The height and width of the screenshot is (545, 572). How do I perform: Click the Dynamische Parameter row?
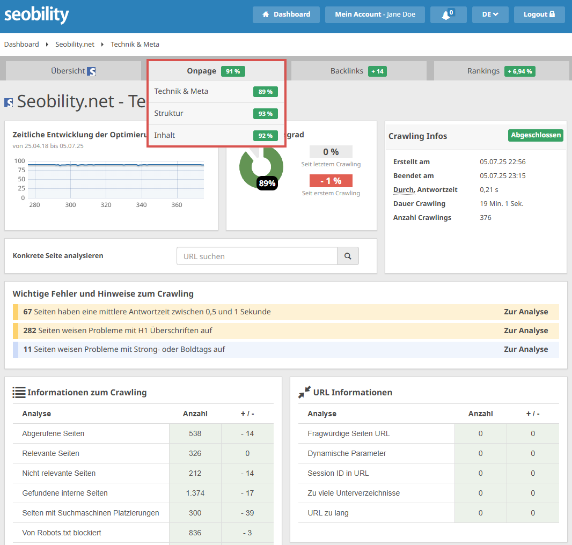pyautogui.click(x=429, y=453)
